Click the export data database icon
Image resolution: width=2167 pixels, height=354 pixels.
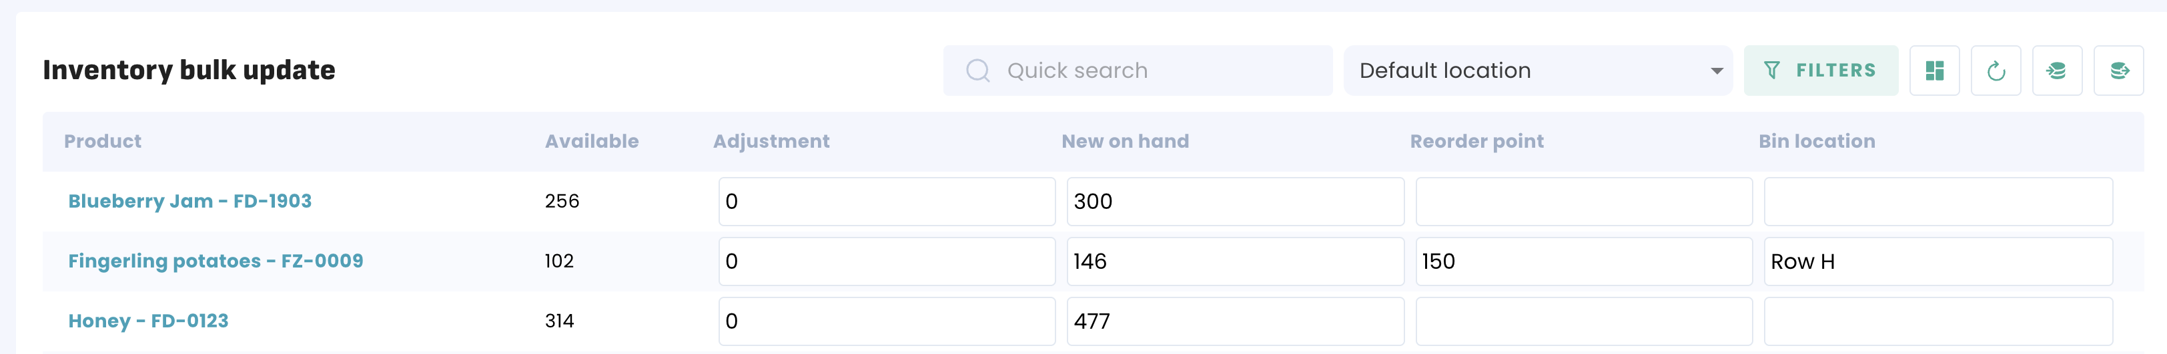coord(2118,71)
